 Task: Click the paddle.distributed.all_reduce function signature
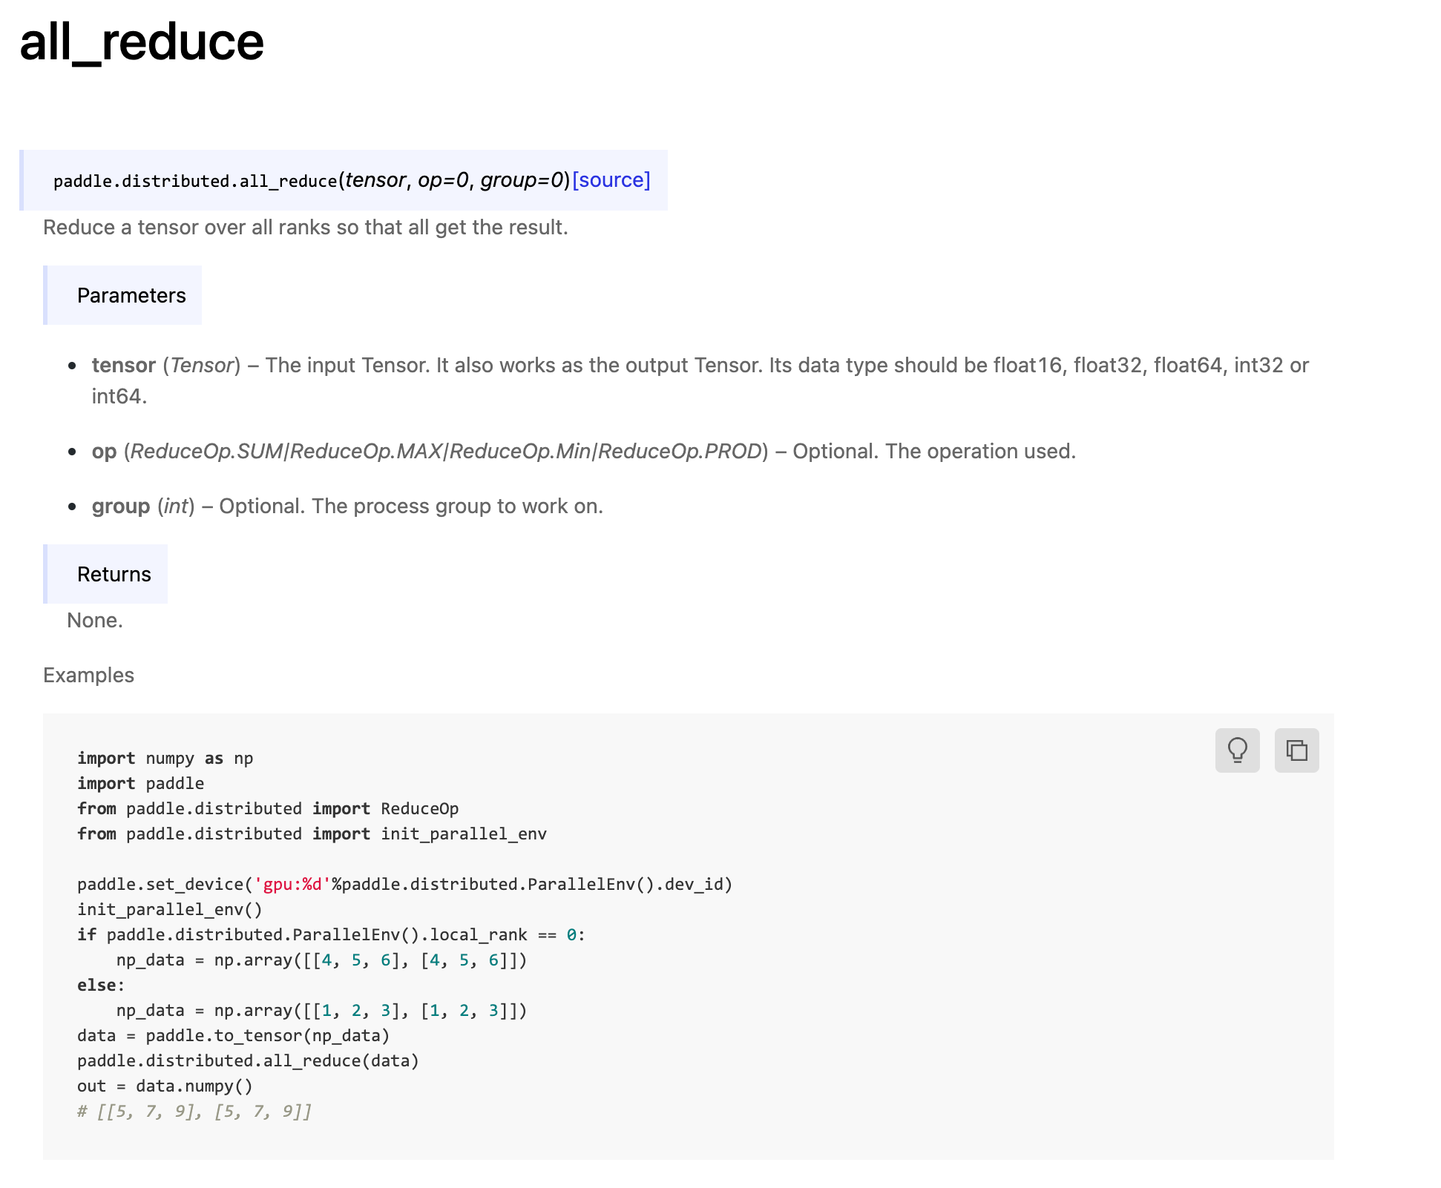pyautogui.click(x=195, y=181)
